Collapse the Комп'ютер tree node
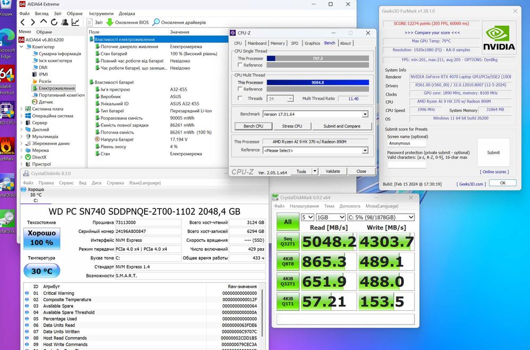 (22, 47)
